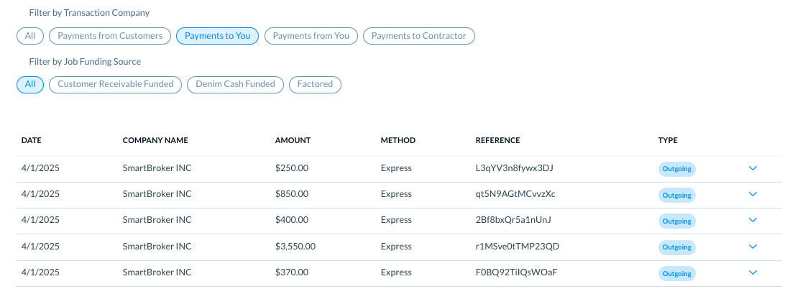Screen dimensions: 790x289
Task: Choose the Factored funding filter
Action: [x=315, y=84]
